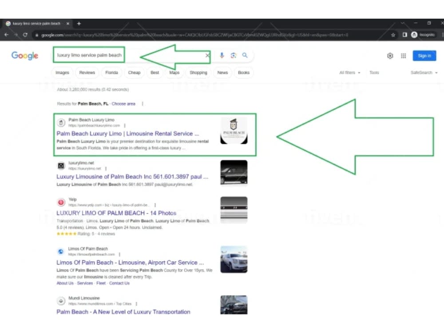The image size is (444, 333).
Task: Select the Reviews filter chip
Action: tap(87, 72)
